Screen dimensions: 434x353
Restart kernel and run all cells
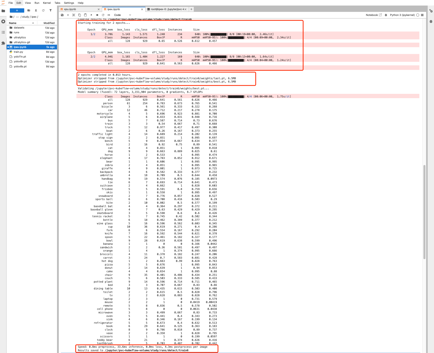[x=109, y=15]
